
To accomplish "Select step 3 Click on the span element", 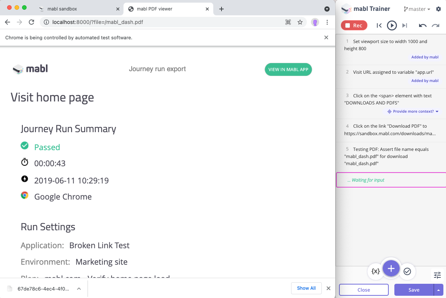I will pos(391,104).
